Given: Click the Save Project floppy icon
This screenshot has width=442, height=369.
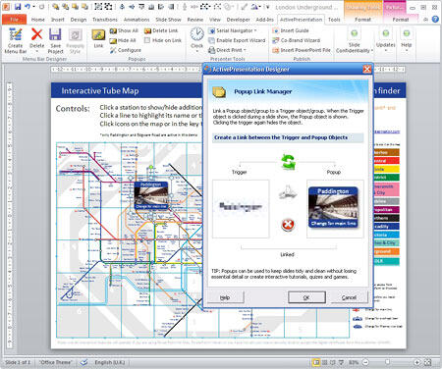Looking at the screenshot, I should [x=55, y=34].
